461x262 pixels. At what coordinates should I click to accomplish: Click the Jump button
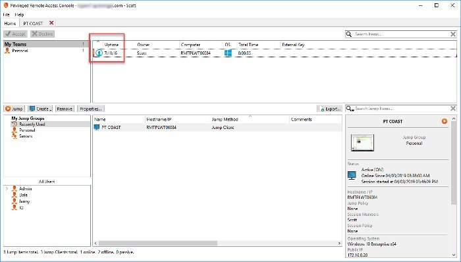tap(14, 109)
